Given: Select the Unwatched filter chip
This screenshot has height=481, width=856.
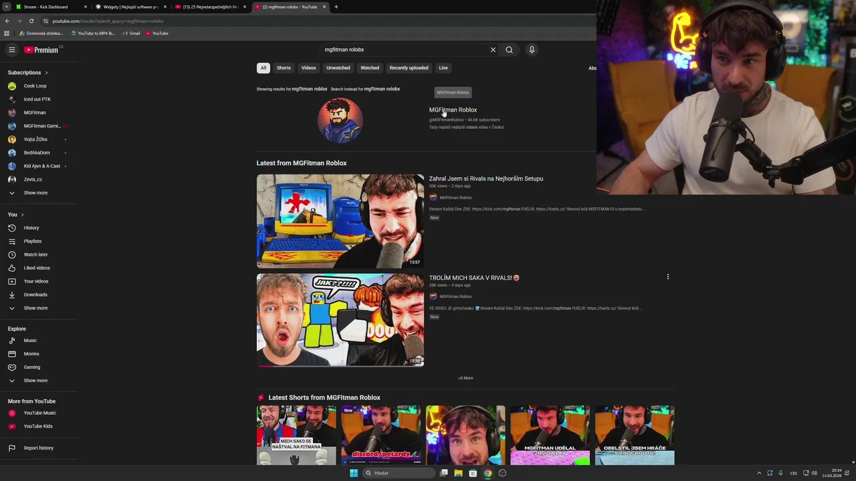Looking at the screenshot, I should (338, 67).
